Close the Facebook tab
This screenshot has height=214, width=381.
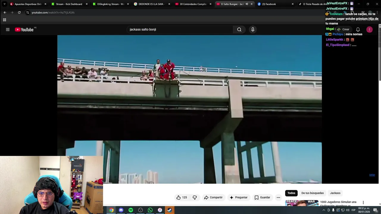click(293, 4)
